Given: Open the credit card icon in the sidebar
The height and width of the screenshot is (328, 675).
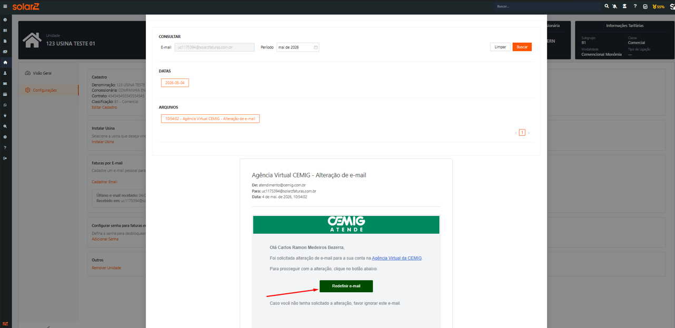Looking at the screenshot, I should 5,94.
